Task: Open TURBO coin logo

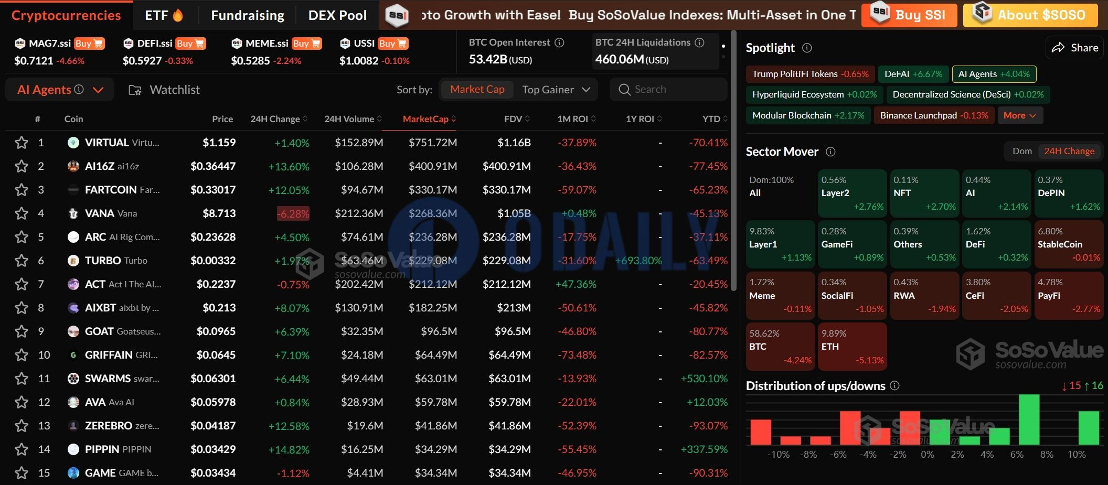Action: point(73,261)
